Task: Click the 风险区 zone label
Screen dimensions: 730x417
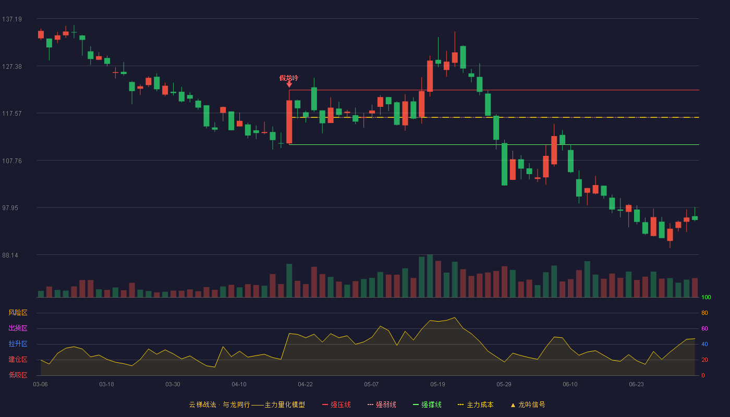Action: (18, 313)
